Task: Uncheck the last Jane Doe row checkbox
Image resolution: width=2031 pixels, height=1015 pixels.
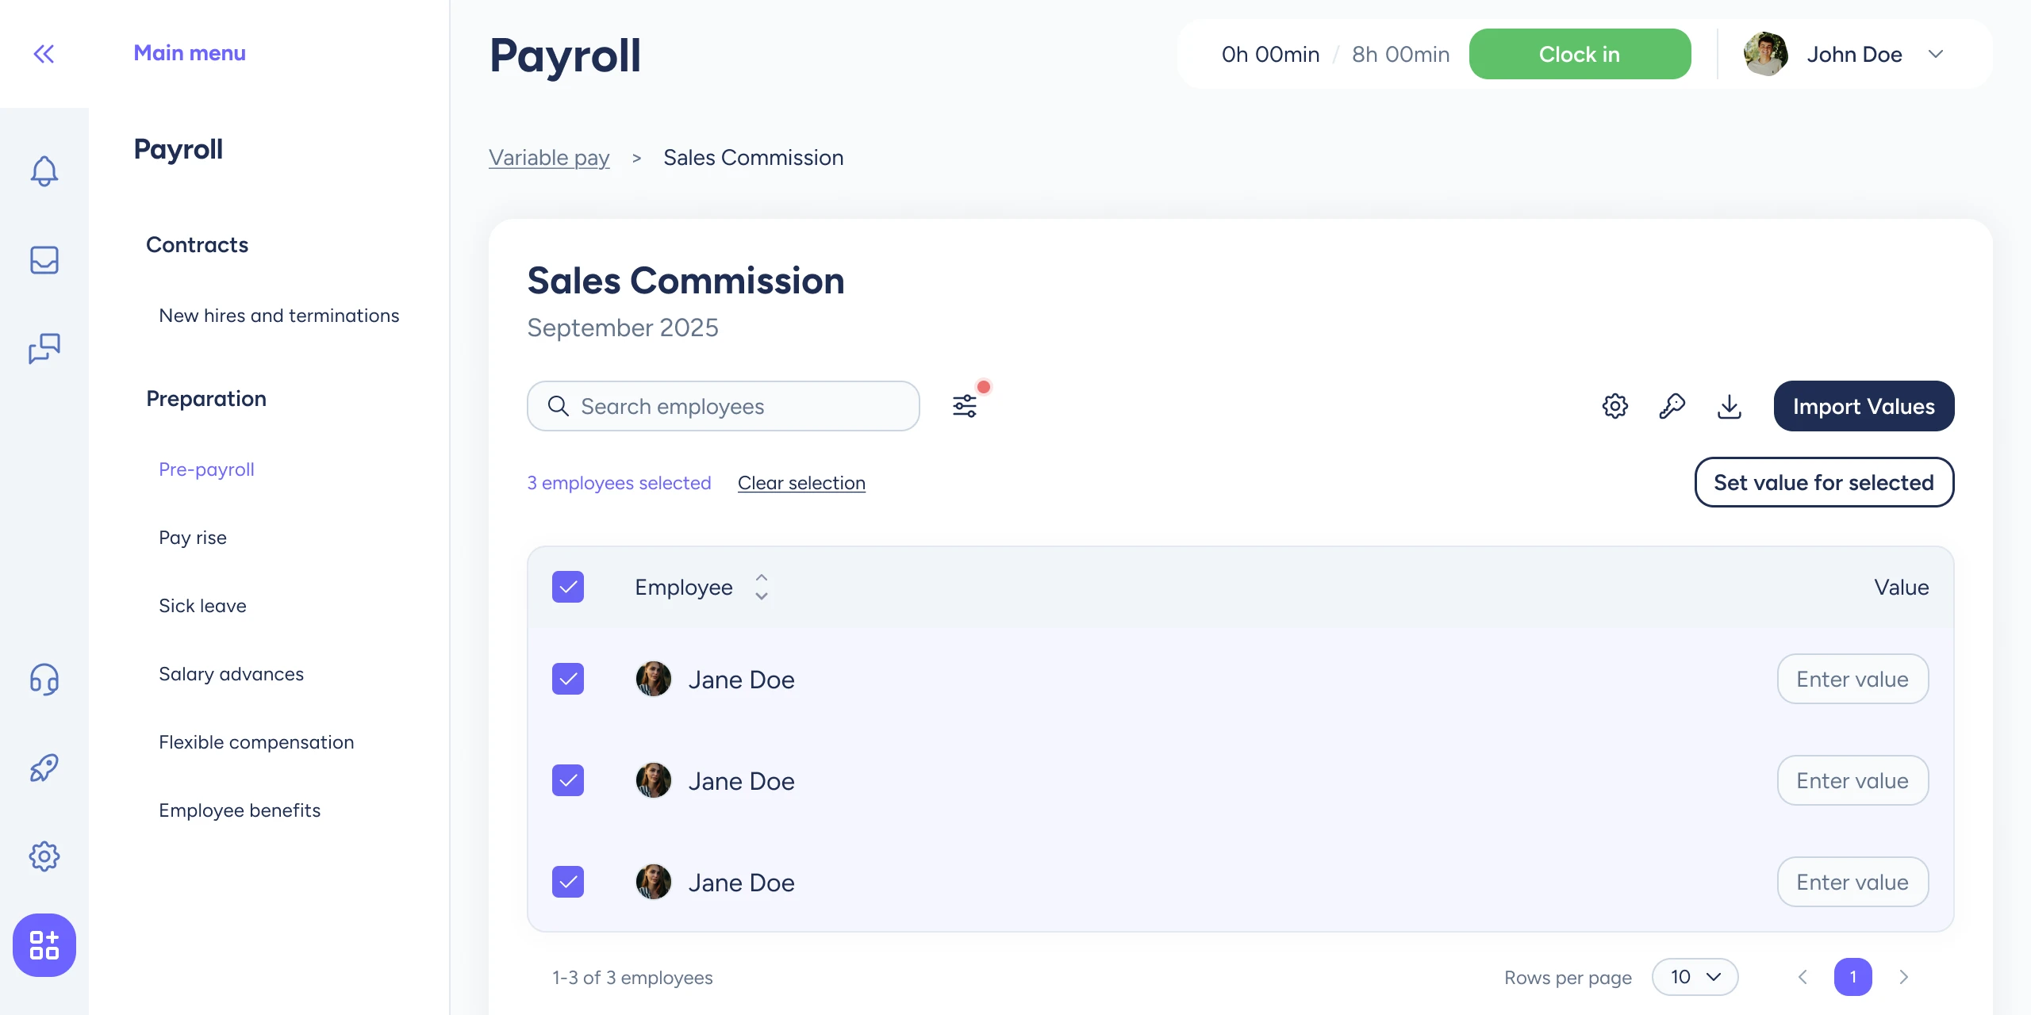Action: point(568,882)
